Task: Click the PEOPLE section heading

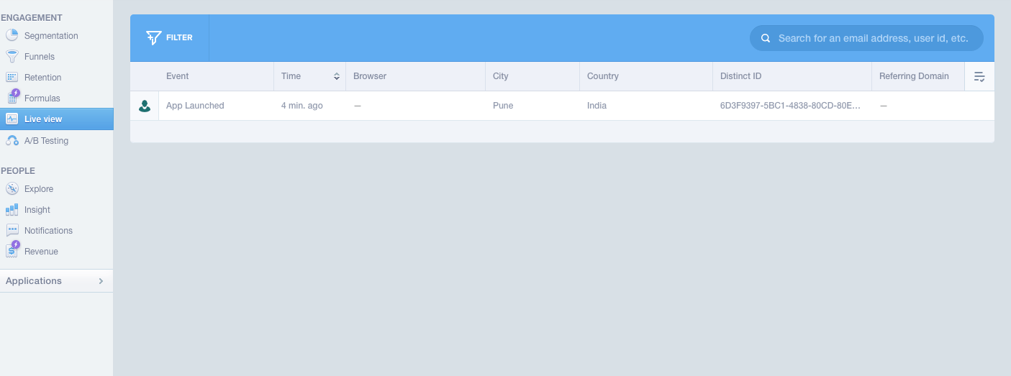Action: pos(18,170)
